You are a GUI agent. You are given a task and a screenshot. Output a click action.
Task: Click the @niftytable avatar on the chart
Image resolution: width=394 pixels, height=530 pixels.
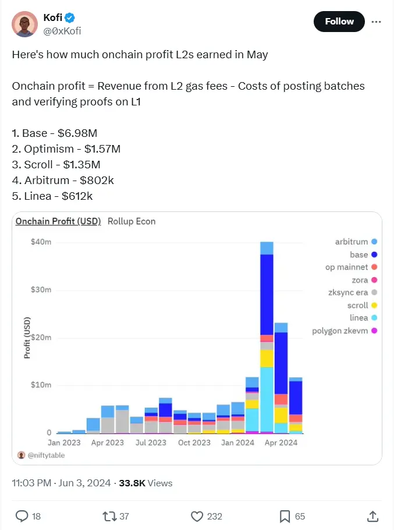coord(21,454)
